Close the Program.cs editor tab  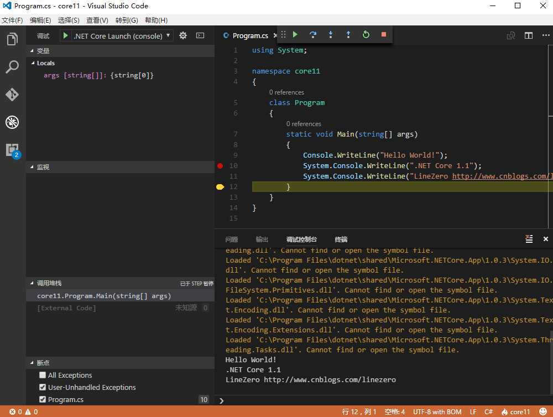coord(275,35)
